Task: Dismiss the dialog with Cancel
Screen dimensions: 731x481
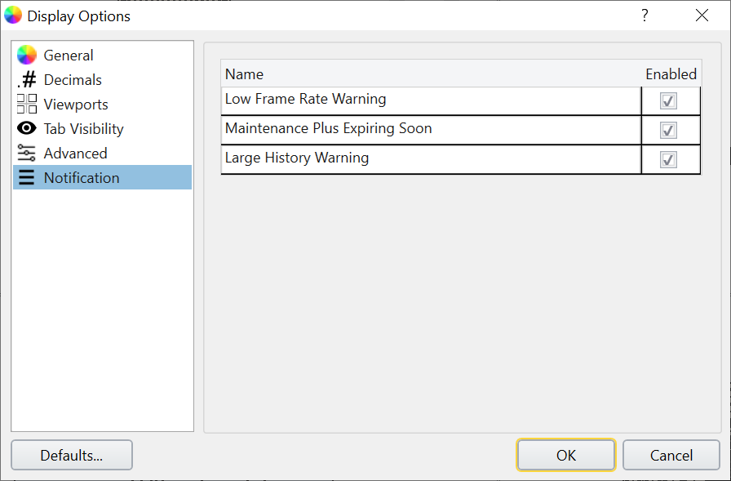Action: click(671, 455)
